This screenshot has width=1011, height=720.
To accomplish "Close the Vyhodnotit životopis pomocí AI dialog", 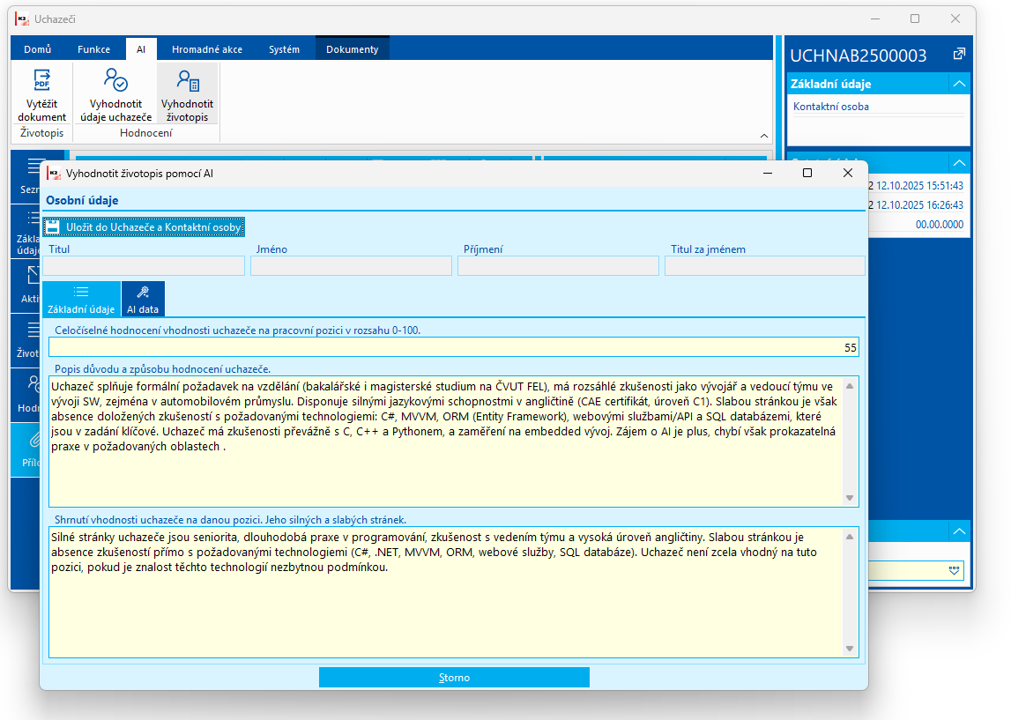I will (x=848, y=173).
